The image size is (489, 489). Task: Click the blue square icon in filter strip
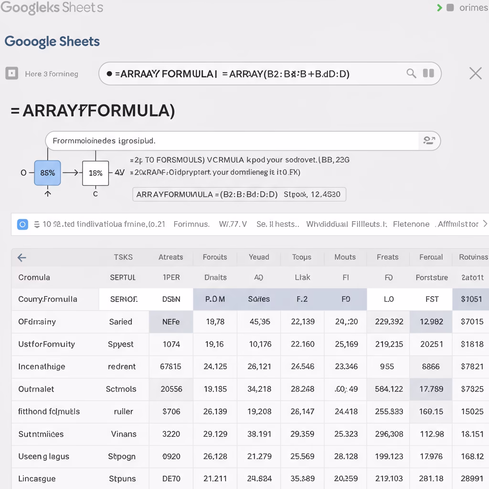(22, 224)
